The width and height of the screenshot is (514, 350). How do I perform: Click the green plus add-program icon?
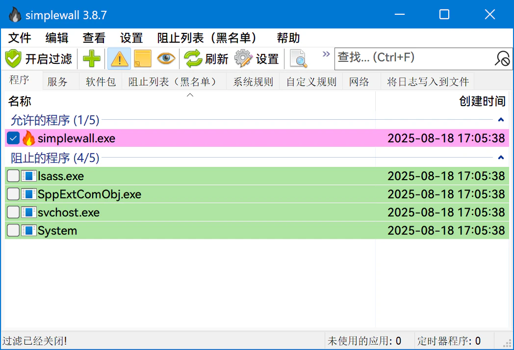point(91,59)
